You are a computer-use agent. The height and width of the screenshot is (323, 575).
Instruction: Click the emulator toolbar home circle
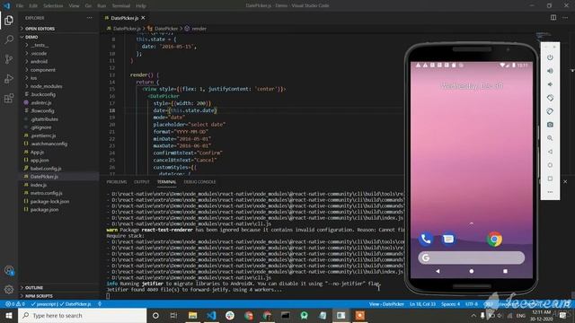[550, 165]
